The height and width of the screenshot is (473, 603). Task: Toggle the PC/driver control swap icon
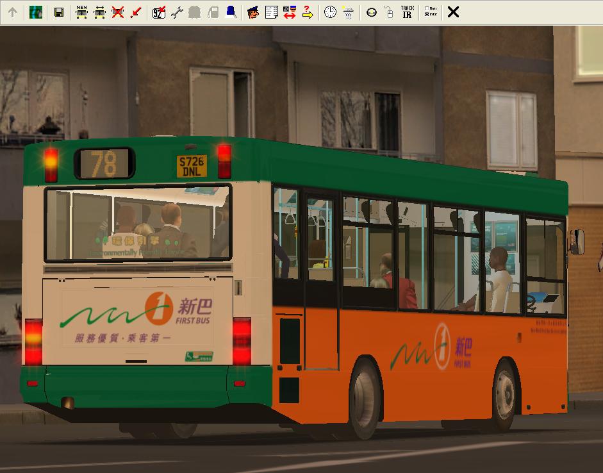[x=290, y=12]
